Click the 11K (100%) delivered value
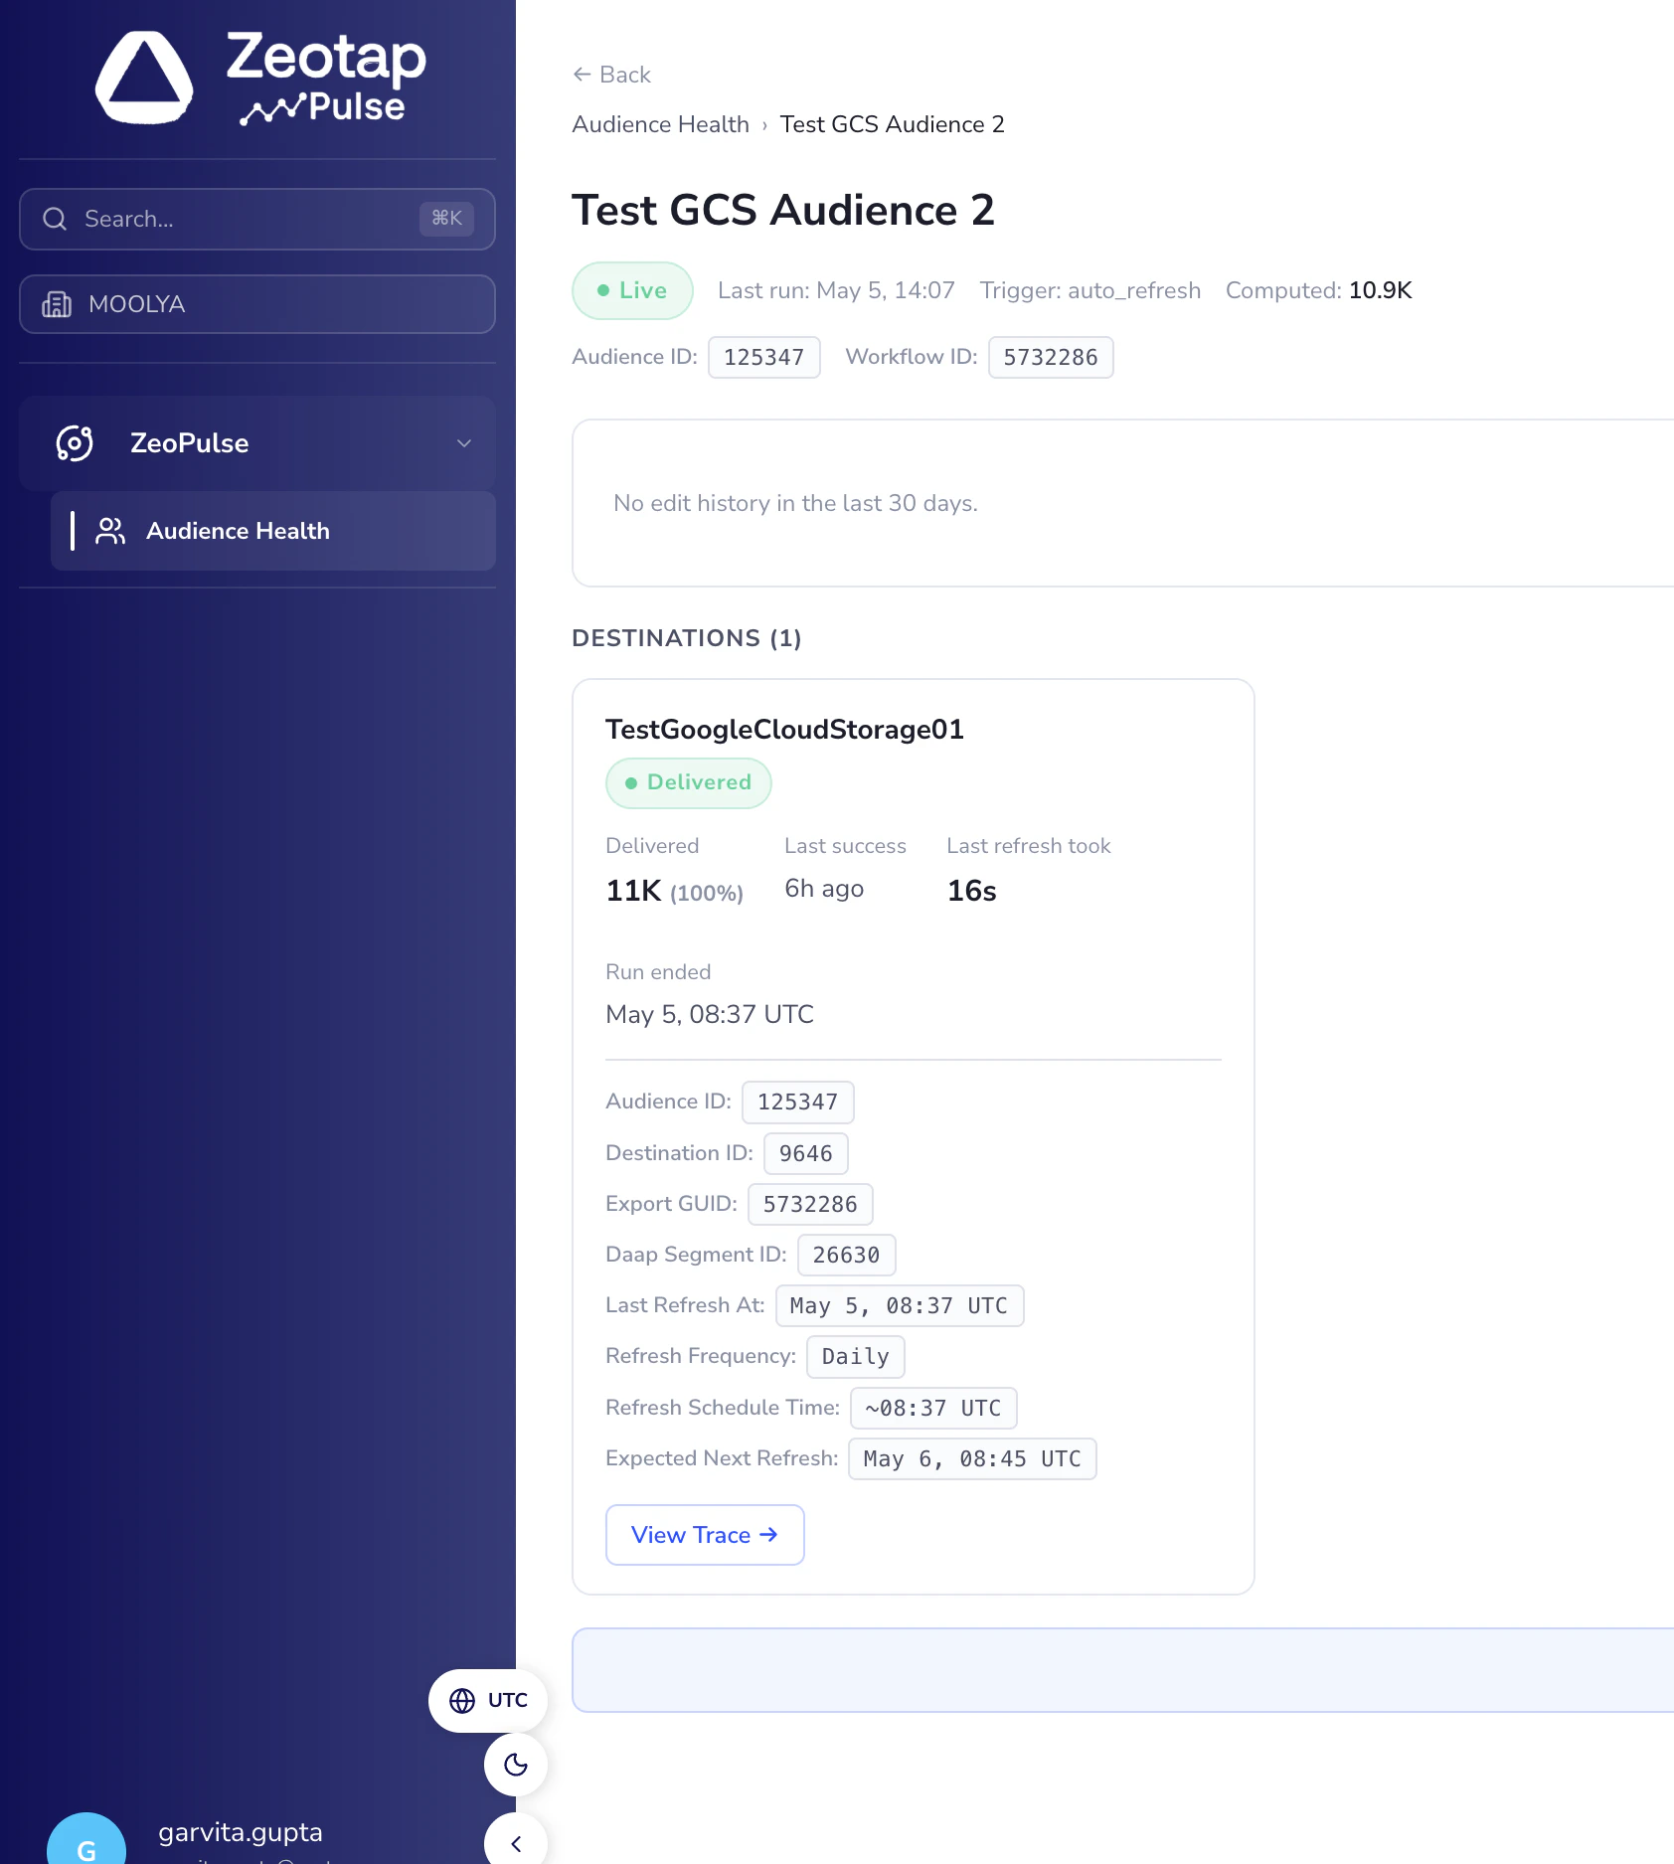 pyautogui.click(x=674, y=891)
